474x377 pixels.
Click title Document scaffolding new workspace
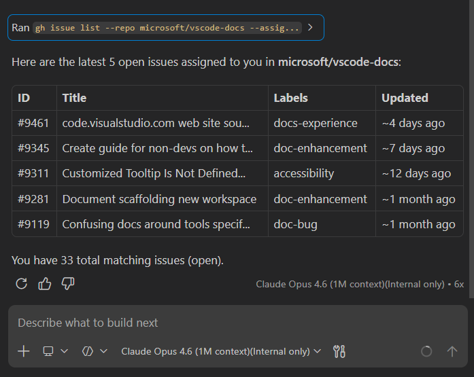pos(159,199)
